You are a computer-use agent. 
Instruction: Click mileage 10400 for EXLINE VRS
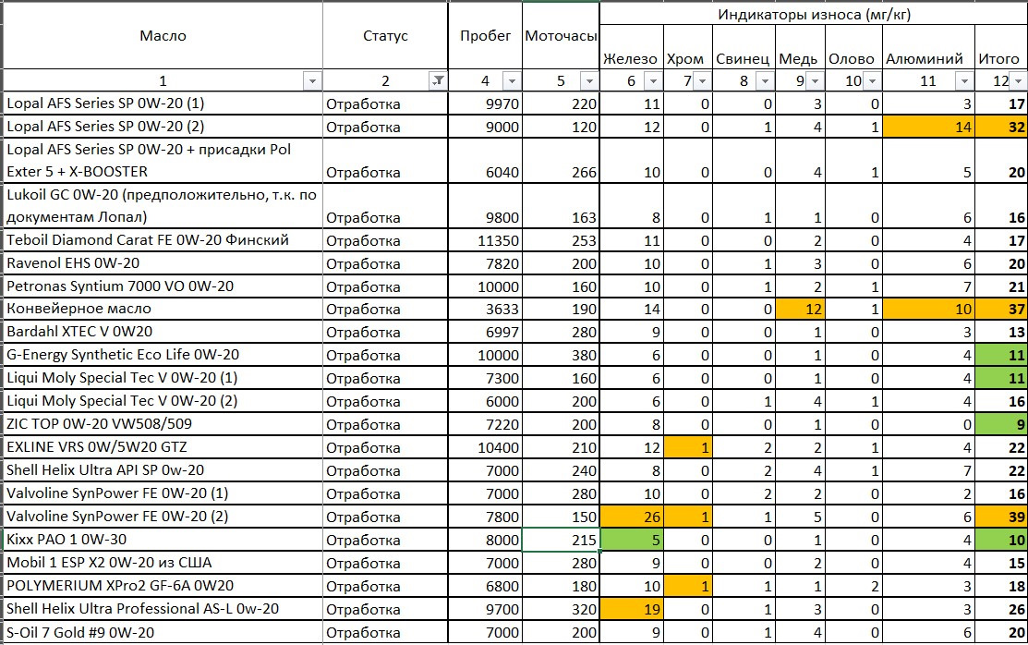click(x=485, y=447)
